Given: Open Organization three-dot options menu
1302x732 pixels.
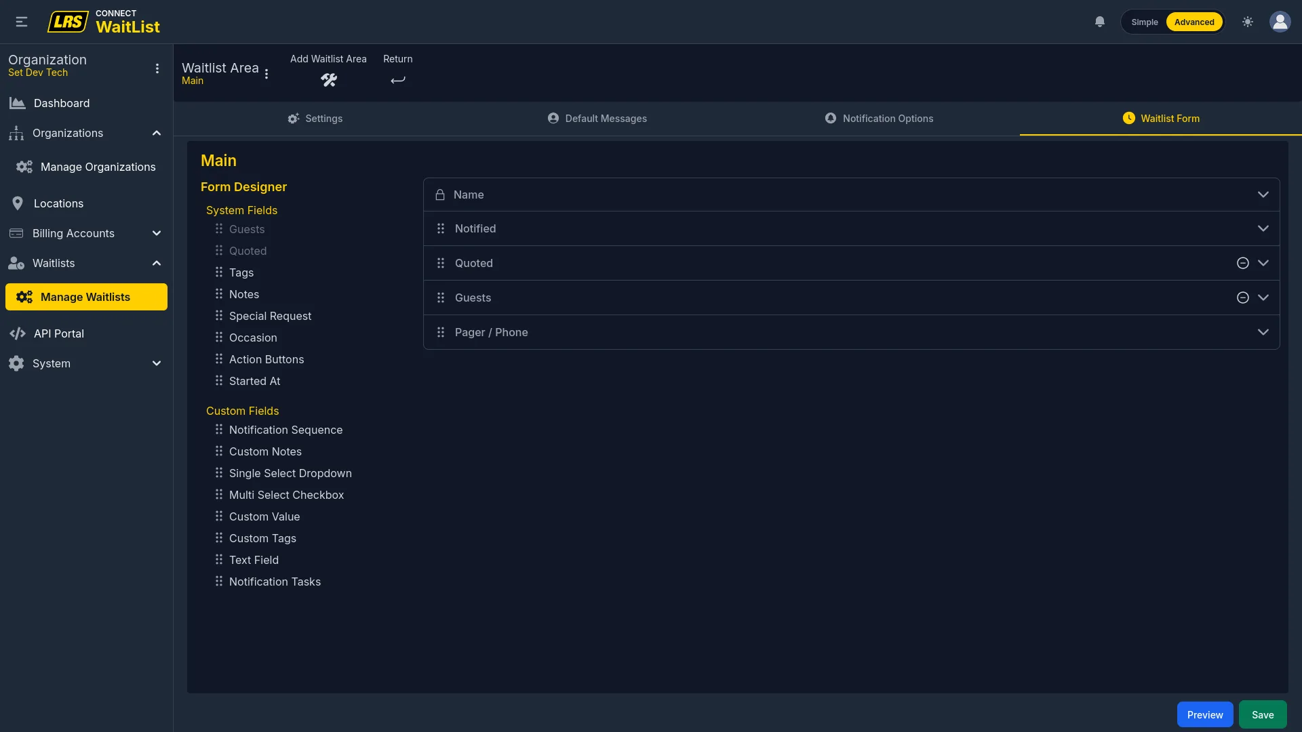Looking at the screenshot, I should coord(157,68).
